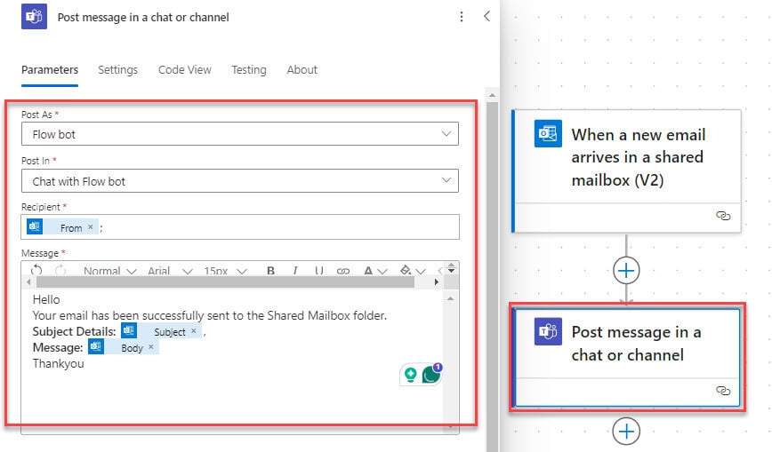Click the message editor scroll up arrow
This screenshot has height=452, width=772.
451,298
